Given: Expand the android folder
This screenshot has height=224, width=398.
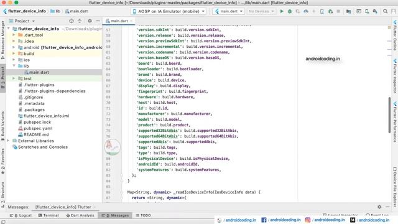Looking at the screenshot, I should point(14,47).
